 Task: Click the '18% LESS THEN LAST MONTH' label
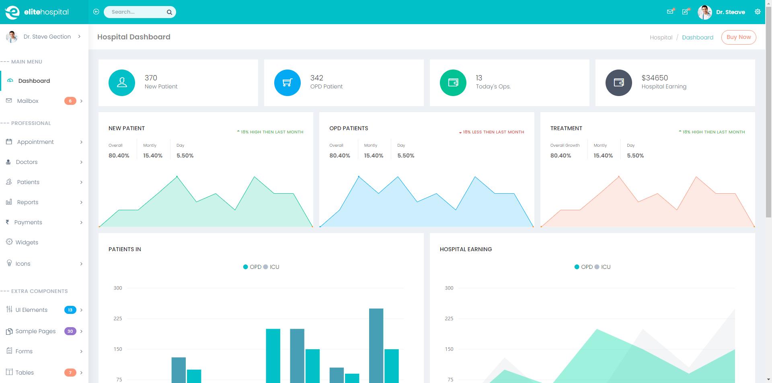(493, 132)
